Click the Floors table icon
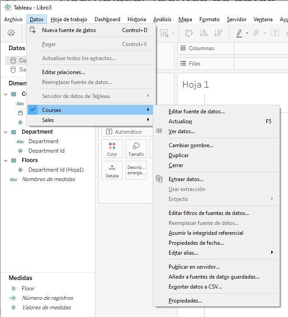 [x=14, y=160]
